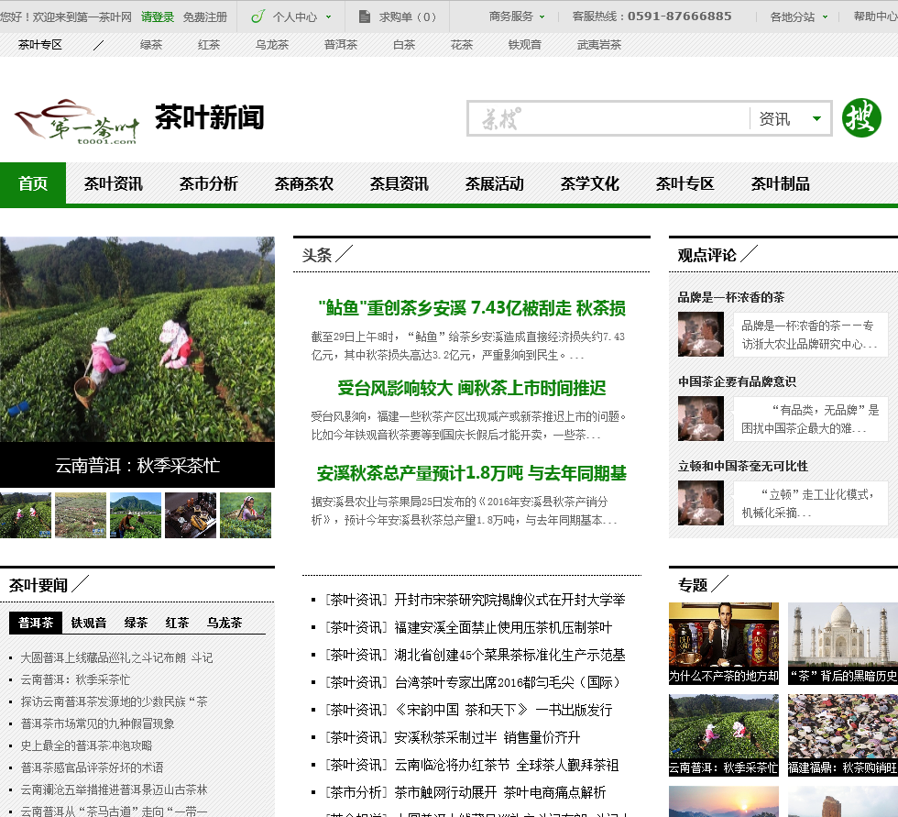Image resolution: width=898 pixels, height=817 pixels.
Task: Select 铁观音 in the tea zone bar
Action: (x=524, y=45)
